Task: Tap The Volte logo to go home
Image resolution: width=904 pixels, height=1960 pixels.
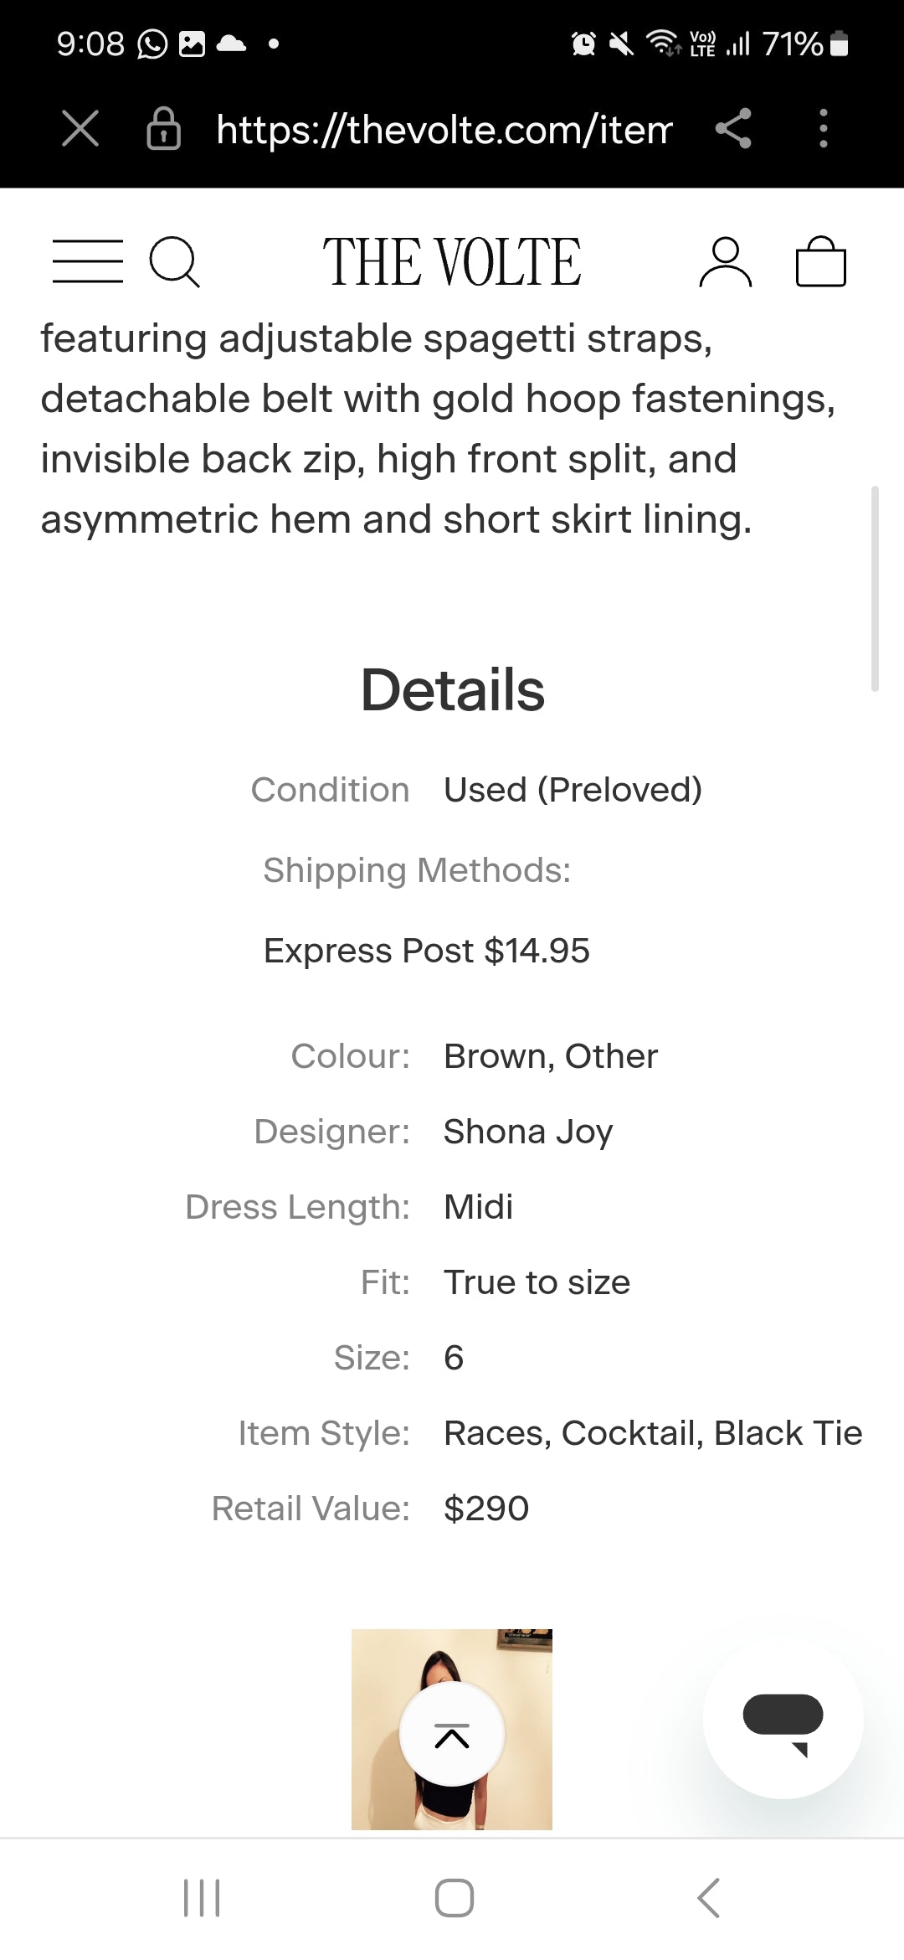Action: (x=452, y=262)
